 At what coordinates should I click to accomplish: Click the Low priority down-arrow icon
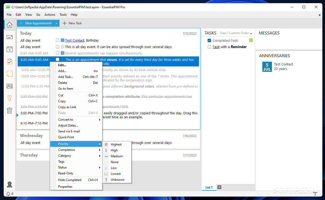point(106,168)
